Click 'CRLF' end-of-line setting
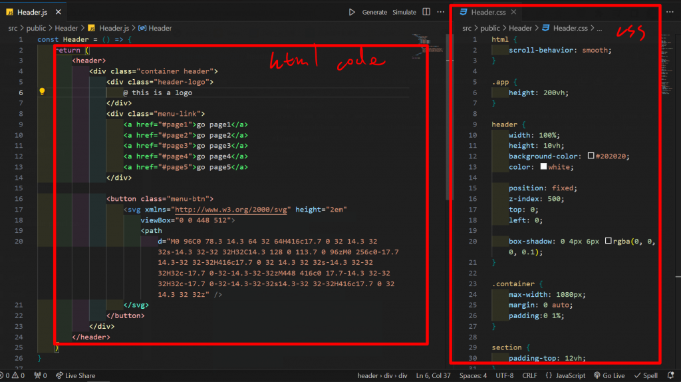Viewport: 681px width, 382px height. point(529,375)
